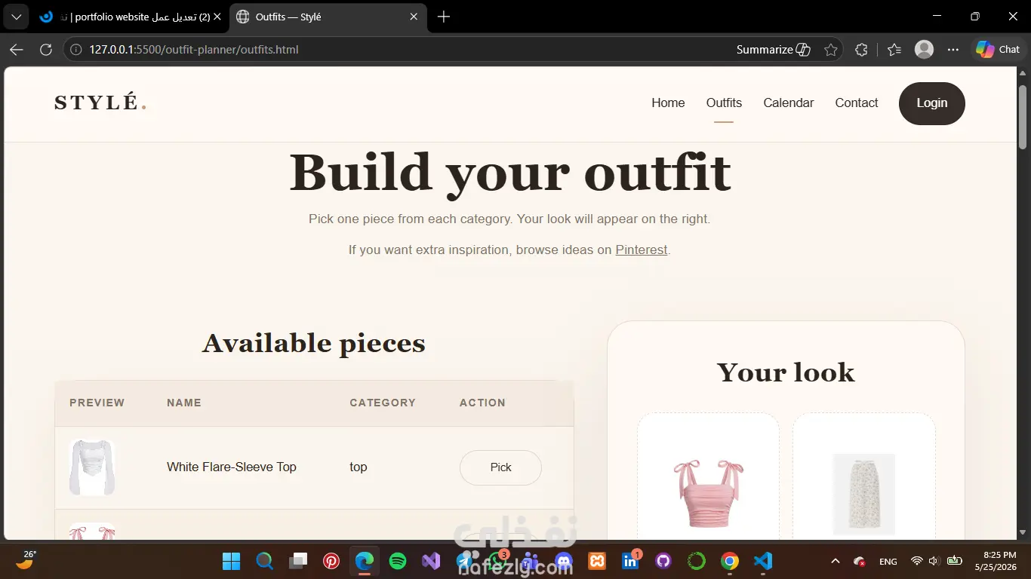Open the browser extensions menu
The width and height of the screenshot is (1031, 579).
[x=861, y=50]
